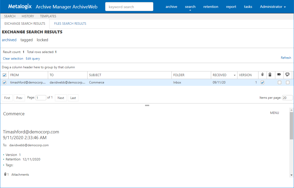
Task: Click the lock column header icon
Action: [x=270, y=75]
